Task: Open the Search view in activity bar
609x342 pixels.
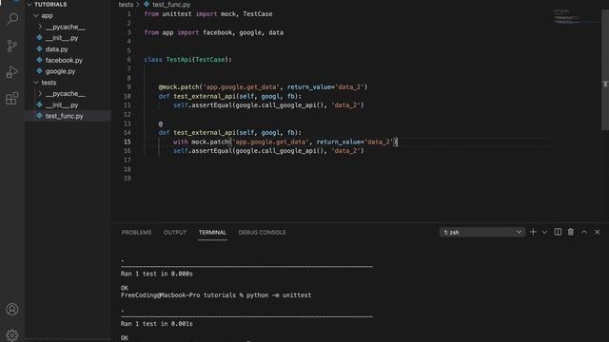Action: pyautogui.click(x=12, y=19)
